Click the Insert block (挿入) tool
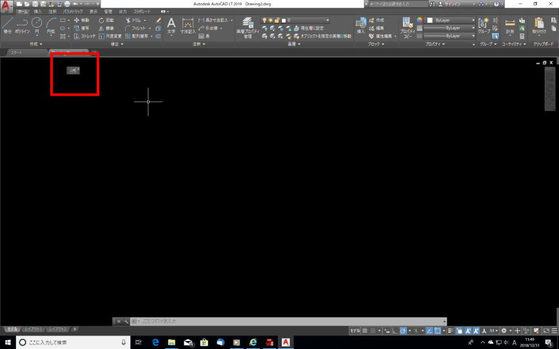Screen dimensions: 559x349 (x=361, y=26)
